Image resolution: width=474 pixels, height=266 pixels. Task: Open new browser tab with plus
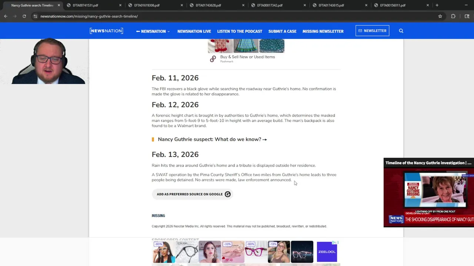(437, 5)
